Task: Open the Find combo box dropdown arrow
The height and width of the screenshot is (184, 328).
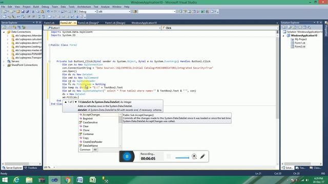Action: tap(174, 12)
